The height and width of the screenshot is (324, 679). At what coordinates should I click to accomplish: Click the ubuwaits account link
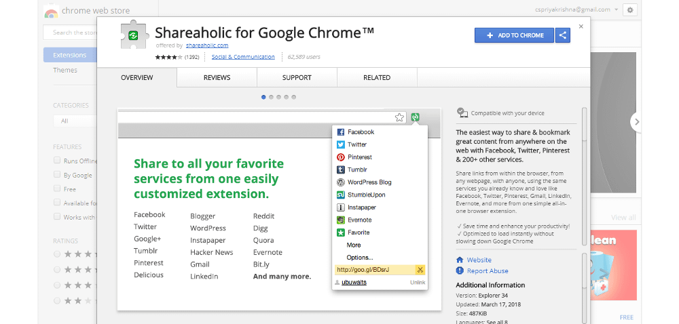coord(354,283)
